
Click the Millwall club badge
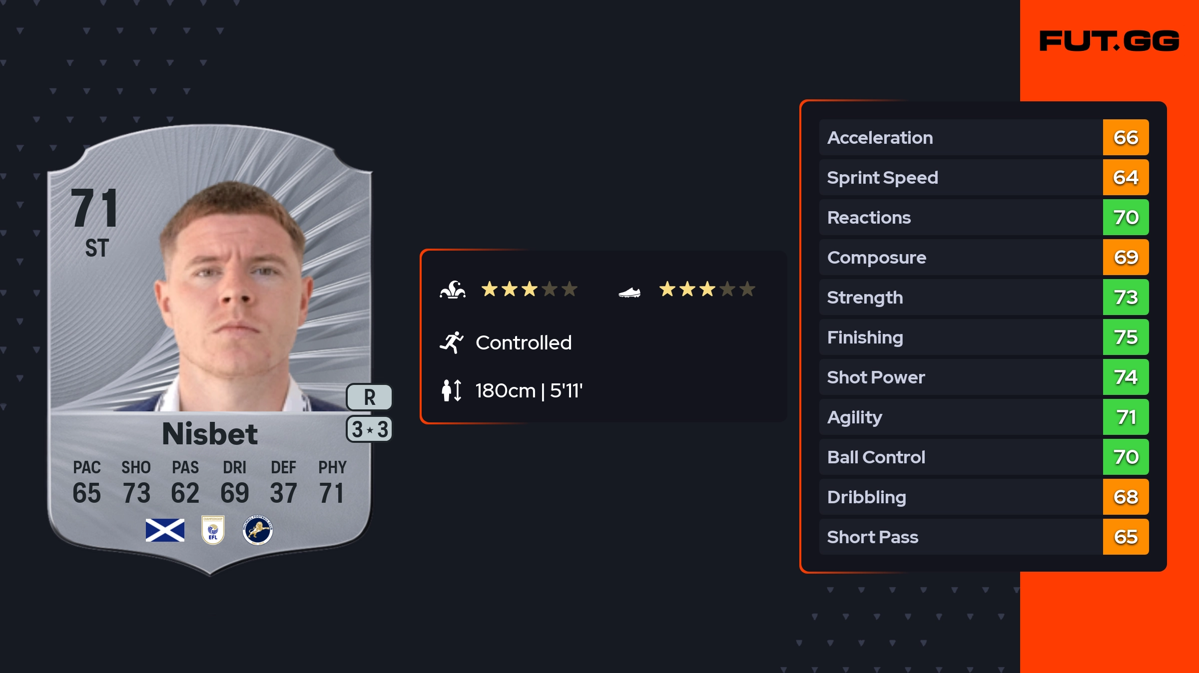tap(257, 530)
